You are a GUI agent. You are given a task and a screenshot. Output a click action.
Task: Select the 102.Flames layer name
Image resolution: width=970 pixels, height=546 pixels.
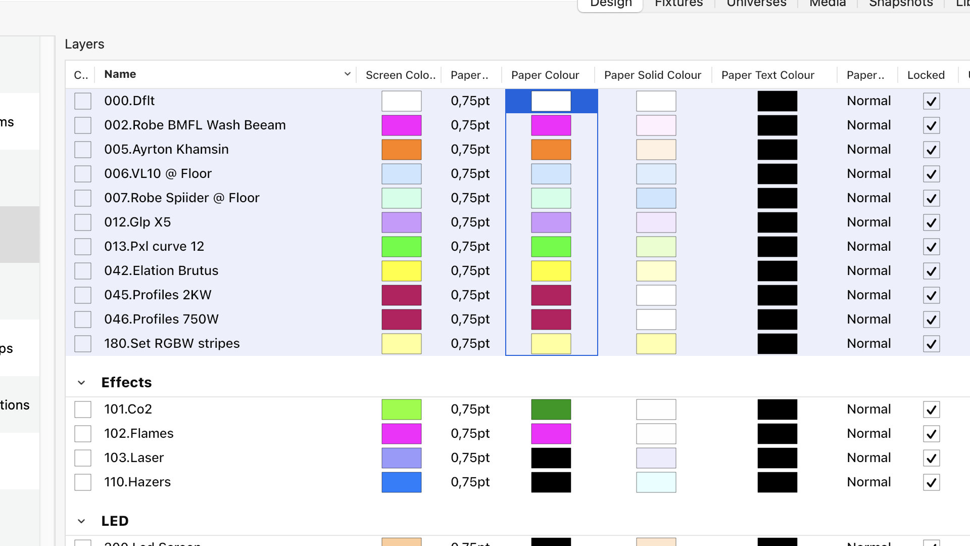coord(139,434)
